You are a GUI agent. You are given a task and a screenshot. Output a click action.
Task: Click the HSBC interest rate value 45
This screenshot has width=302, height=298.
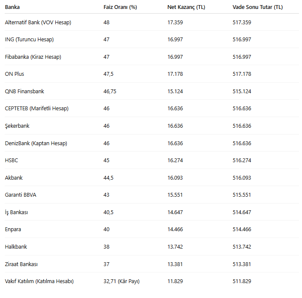point(106,160)
